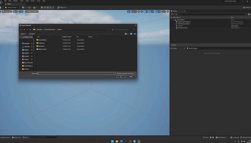Select ExponentialHeightFog in the Outliner
Image resolution: width=251 pixels, height=143 pixels.
pyautogui.click(x=184, y=22)
